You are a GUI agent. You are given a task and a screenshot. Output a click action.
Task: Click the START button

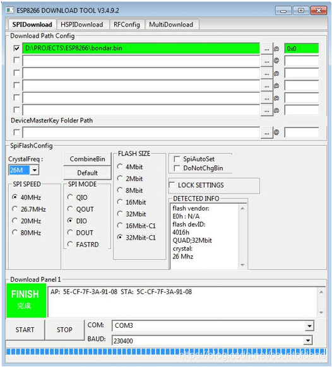tap(25, 330)
